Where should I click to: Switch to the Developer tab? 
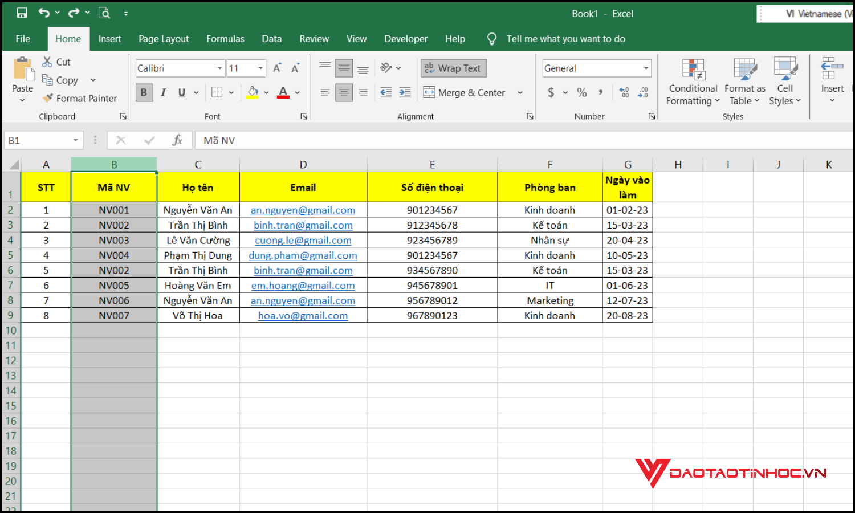405,39
